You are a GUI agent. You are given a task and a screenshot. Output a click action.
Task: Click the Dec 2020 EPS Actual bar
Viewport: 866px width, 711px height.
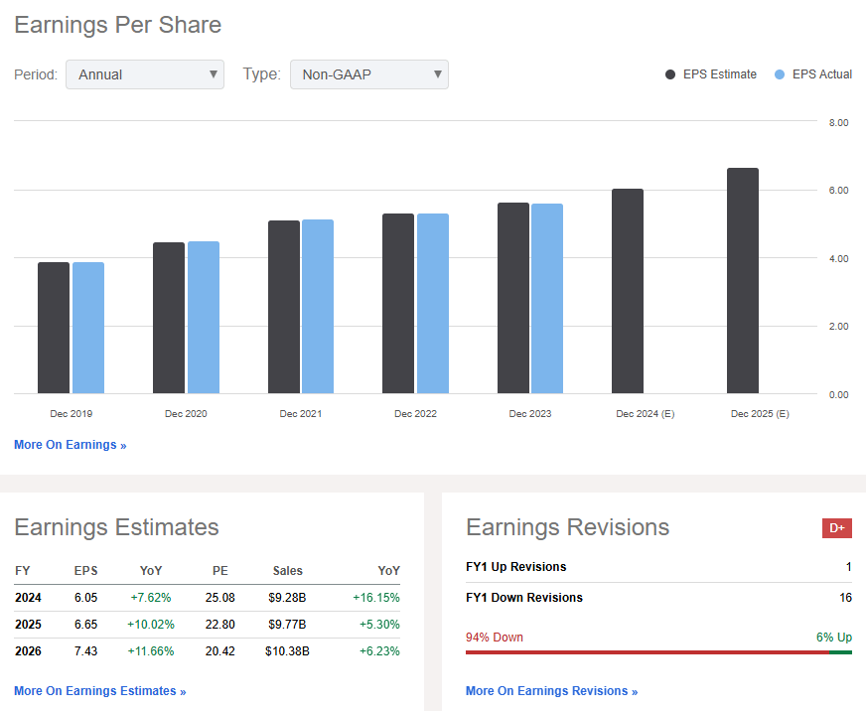[204, 318]
